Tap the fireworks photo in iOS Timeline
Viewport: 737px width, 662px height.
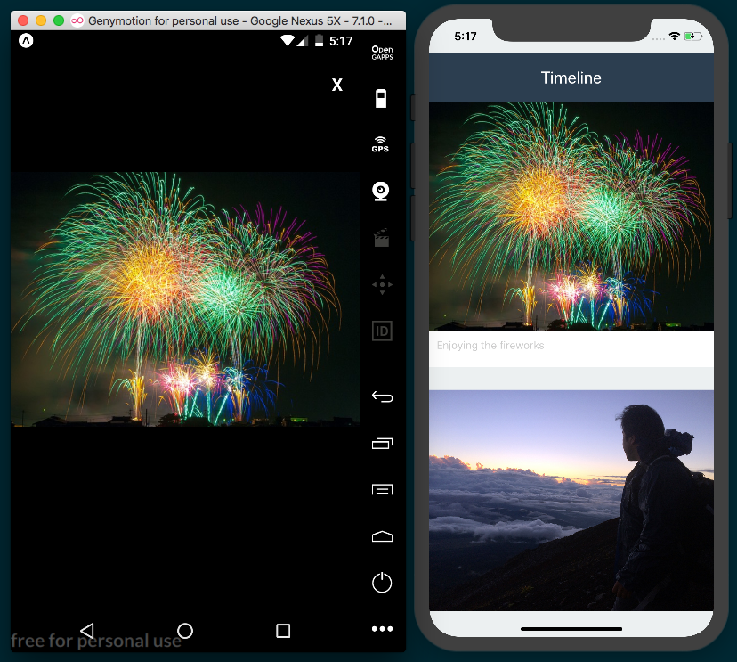571,217
